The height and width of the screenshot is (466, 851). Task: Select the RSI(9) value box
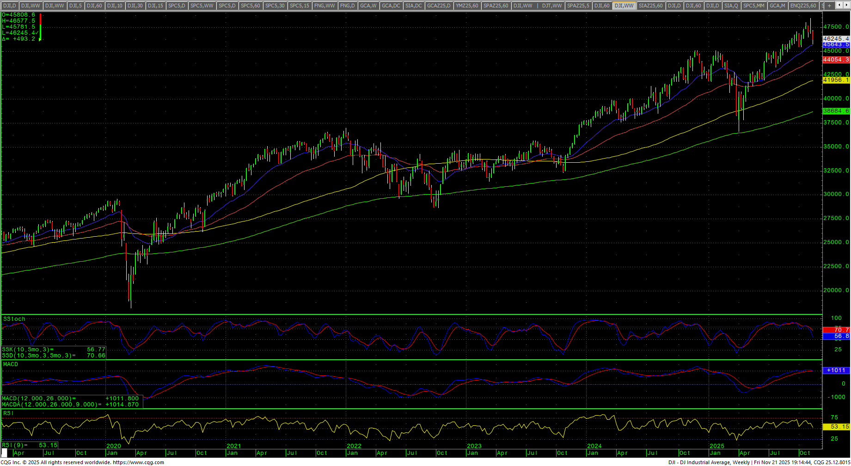coord(30,445)
